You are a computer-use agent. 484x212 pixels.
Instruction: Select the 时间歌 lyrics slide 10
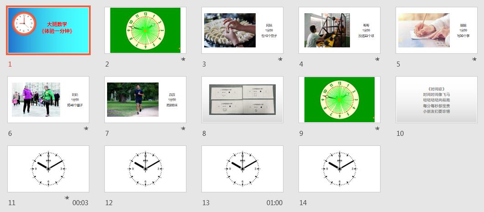[x=437, y=99]
